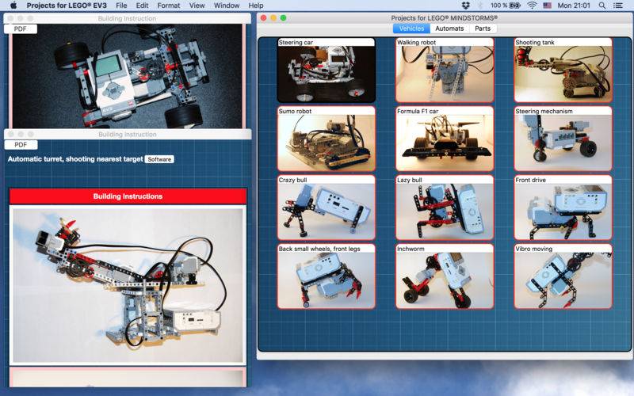634x396 pixels.
Task: Open the Crazy bull project
Action: [x=327, y=208]
